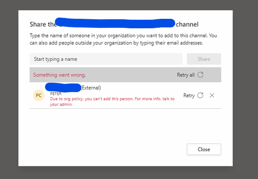
Task: Select the "Something went wrong." error text
Action: [60, 75]
